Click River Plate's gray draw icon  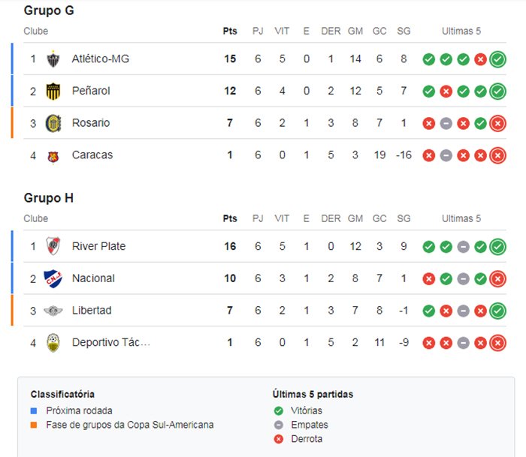(x=464, y=247)
